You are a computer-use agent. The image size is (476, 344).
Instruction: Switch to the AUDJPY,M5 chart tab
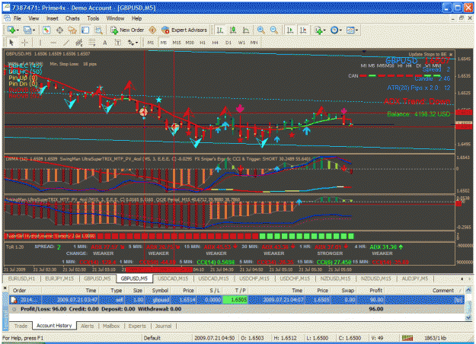[415, 279]
